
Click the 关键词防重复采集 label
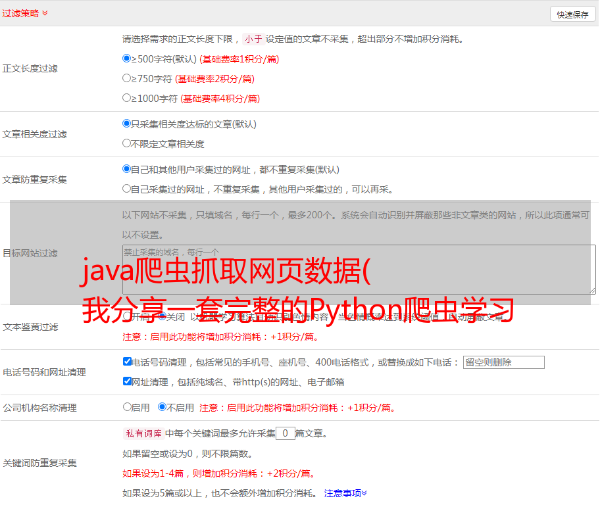coord(39,463)
